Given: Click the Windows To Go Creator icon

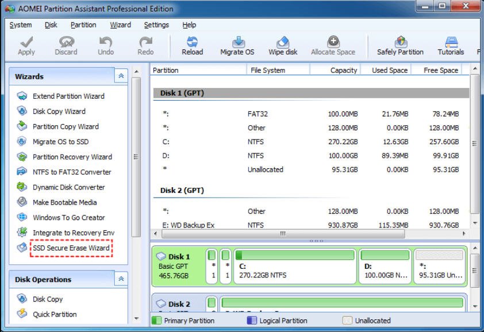Looking at the screenshot, I should point(22,217).
